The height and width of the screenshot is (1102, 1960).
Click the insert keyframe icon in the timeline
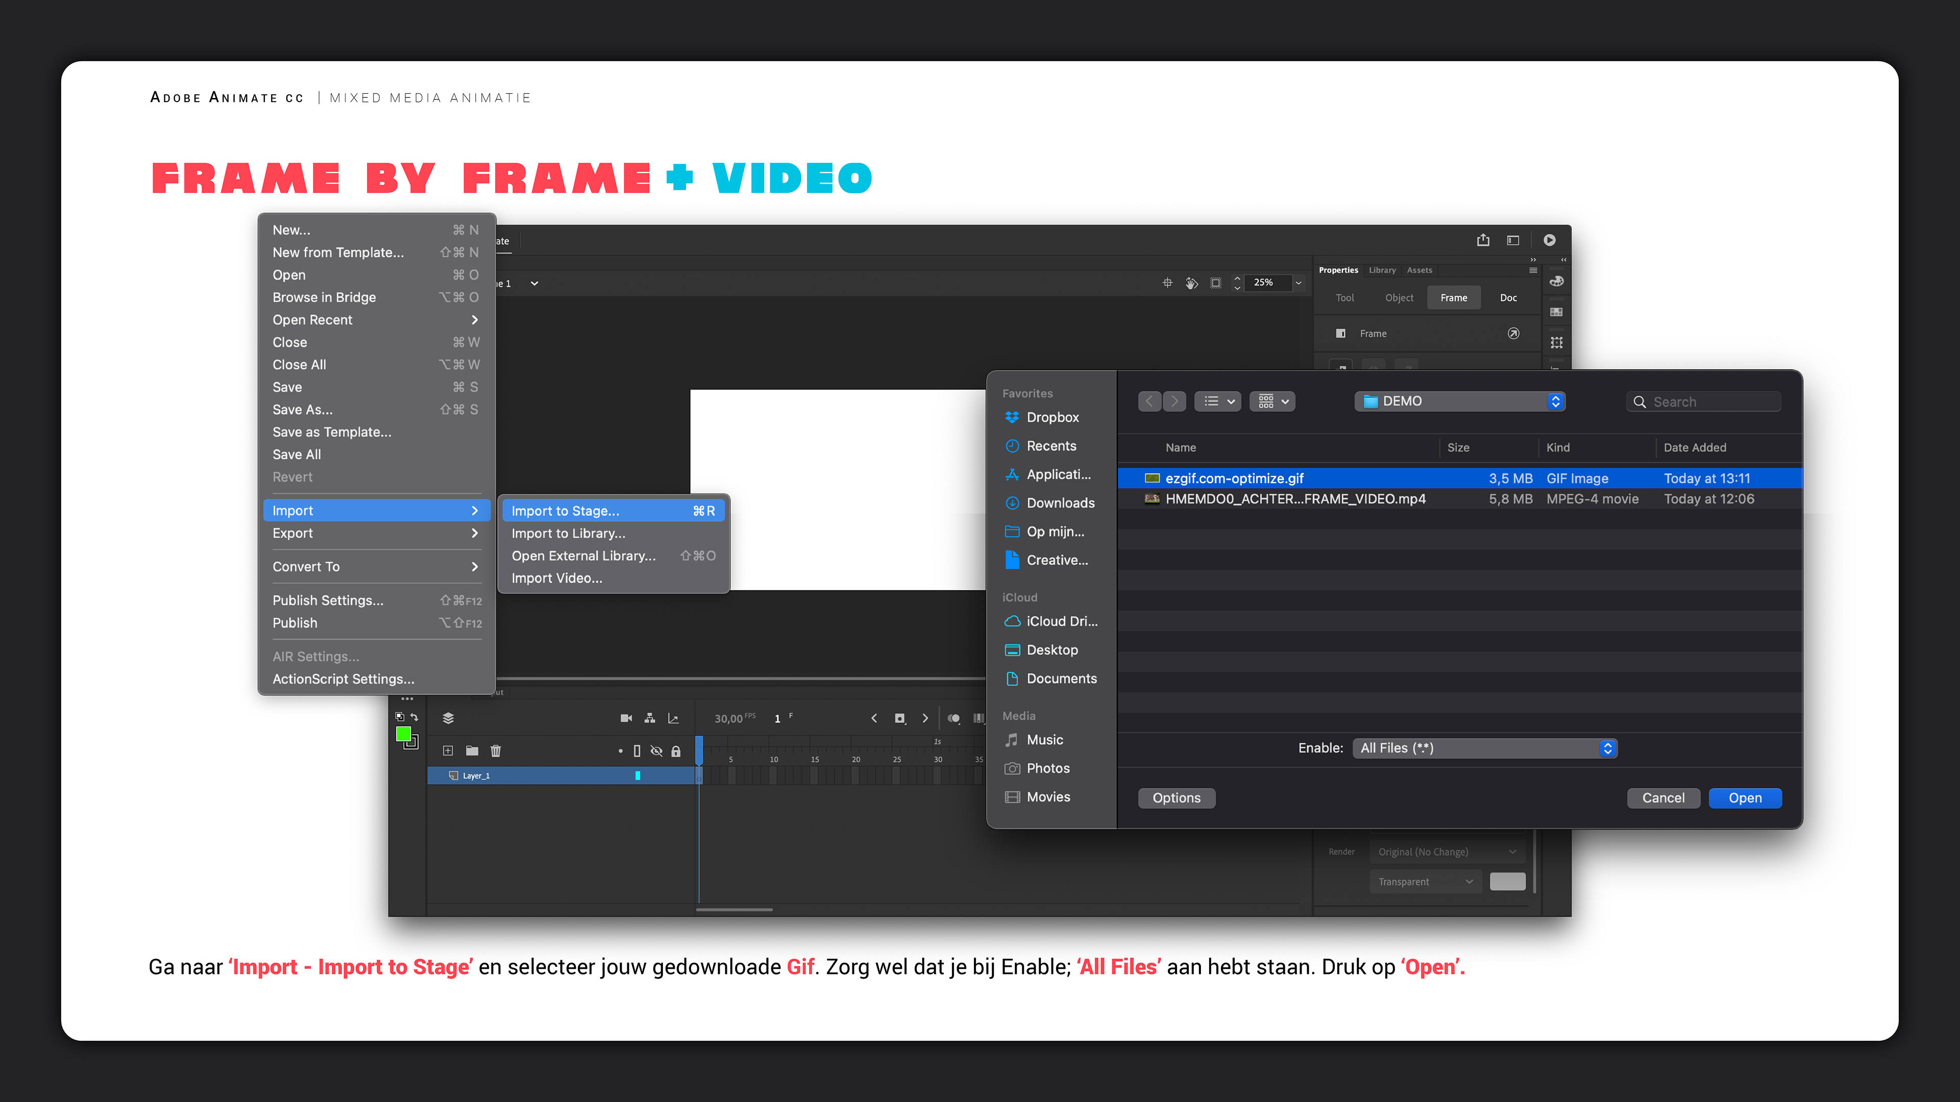tap(899, 718)
